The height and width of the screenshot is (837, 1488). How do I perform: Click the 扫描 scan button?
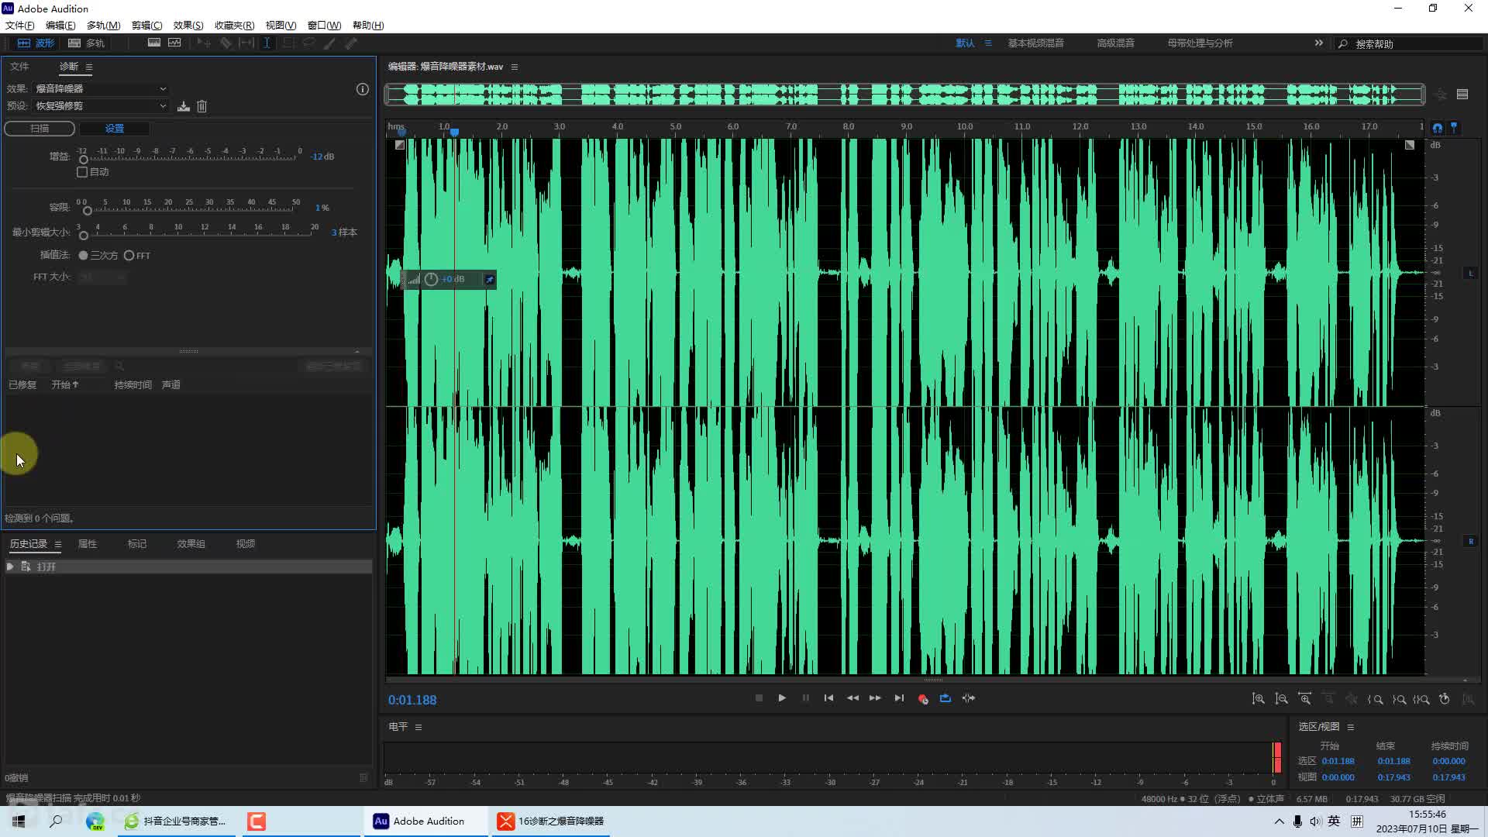[x=40, y=128]
